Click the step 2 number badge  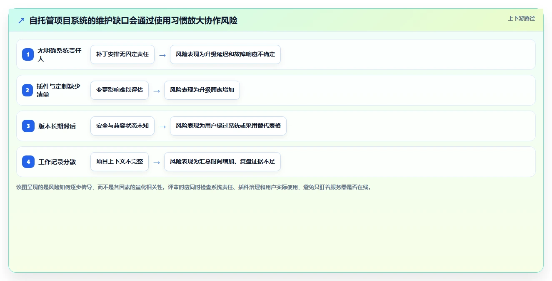point(28,90)
